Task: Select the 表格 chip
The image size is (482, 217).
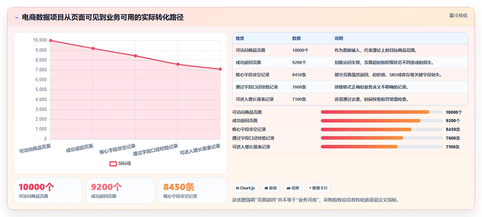Action: click(271, 188)
